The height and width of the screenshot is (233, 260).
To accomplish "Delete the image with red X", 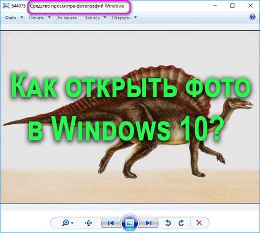I will tap(199, 223).
